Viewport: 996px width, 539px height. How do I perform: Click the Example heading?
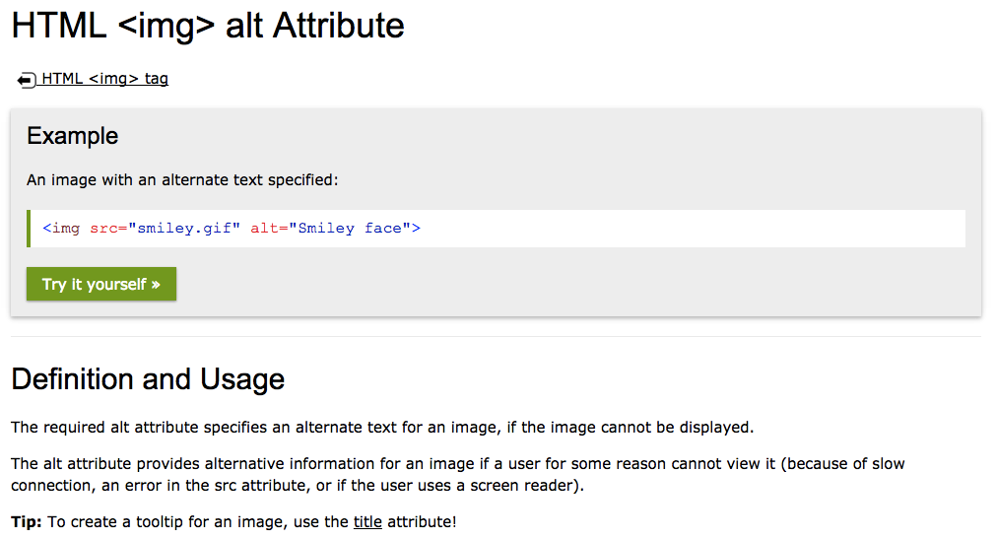point(73,136)
